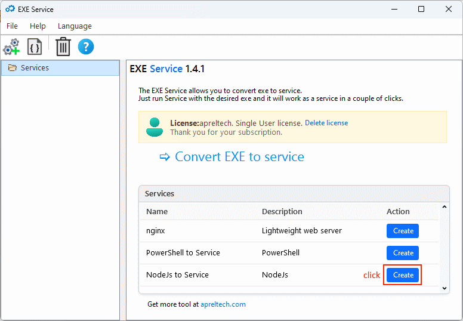Click the Name column header

point(157,211)
